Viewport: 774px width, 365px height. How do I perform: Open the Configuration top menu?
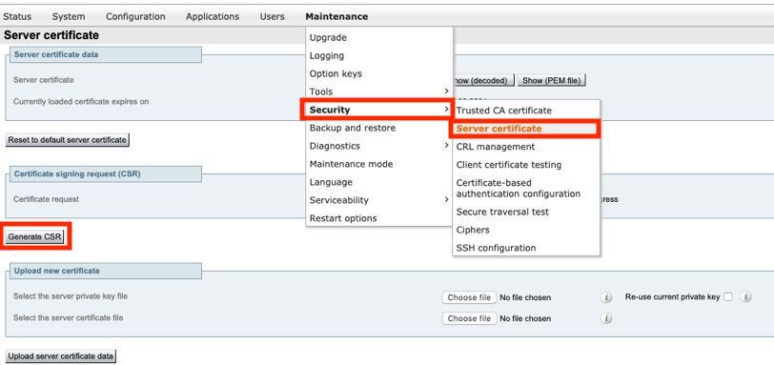[x=135, y=17]
